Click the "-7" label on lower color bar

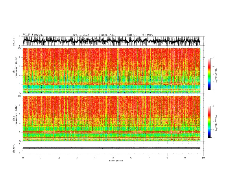pos(213,138)
